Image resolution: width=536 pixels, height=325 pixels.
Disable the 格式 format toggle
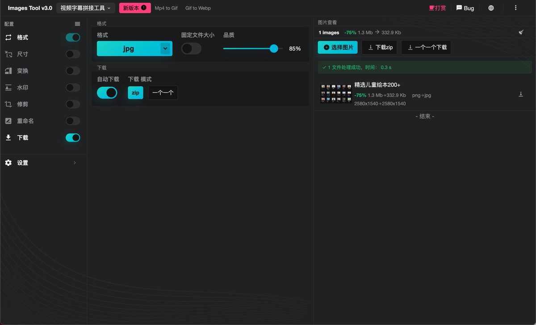72,38
